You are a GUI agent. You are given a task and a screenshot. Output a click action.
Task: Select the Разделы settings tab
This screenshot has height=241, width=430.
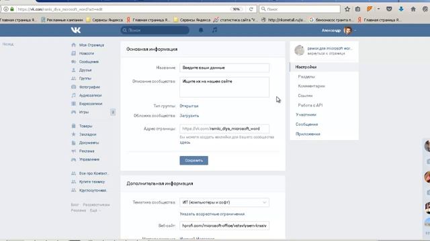click(306, 77)
